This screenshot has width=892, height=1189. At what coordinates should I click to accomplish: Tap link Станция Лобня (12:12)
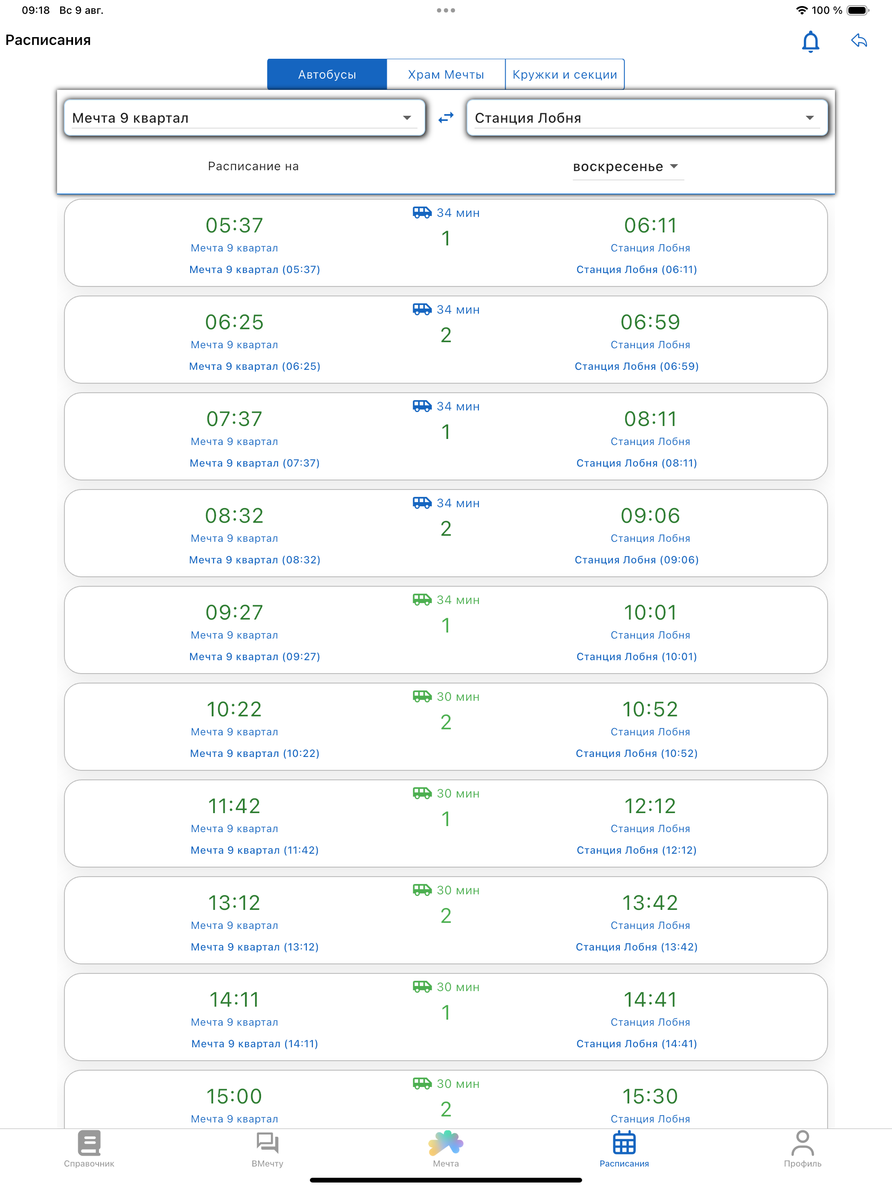tap(637, 850)
